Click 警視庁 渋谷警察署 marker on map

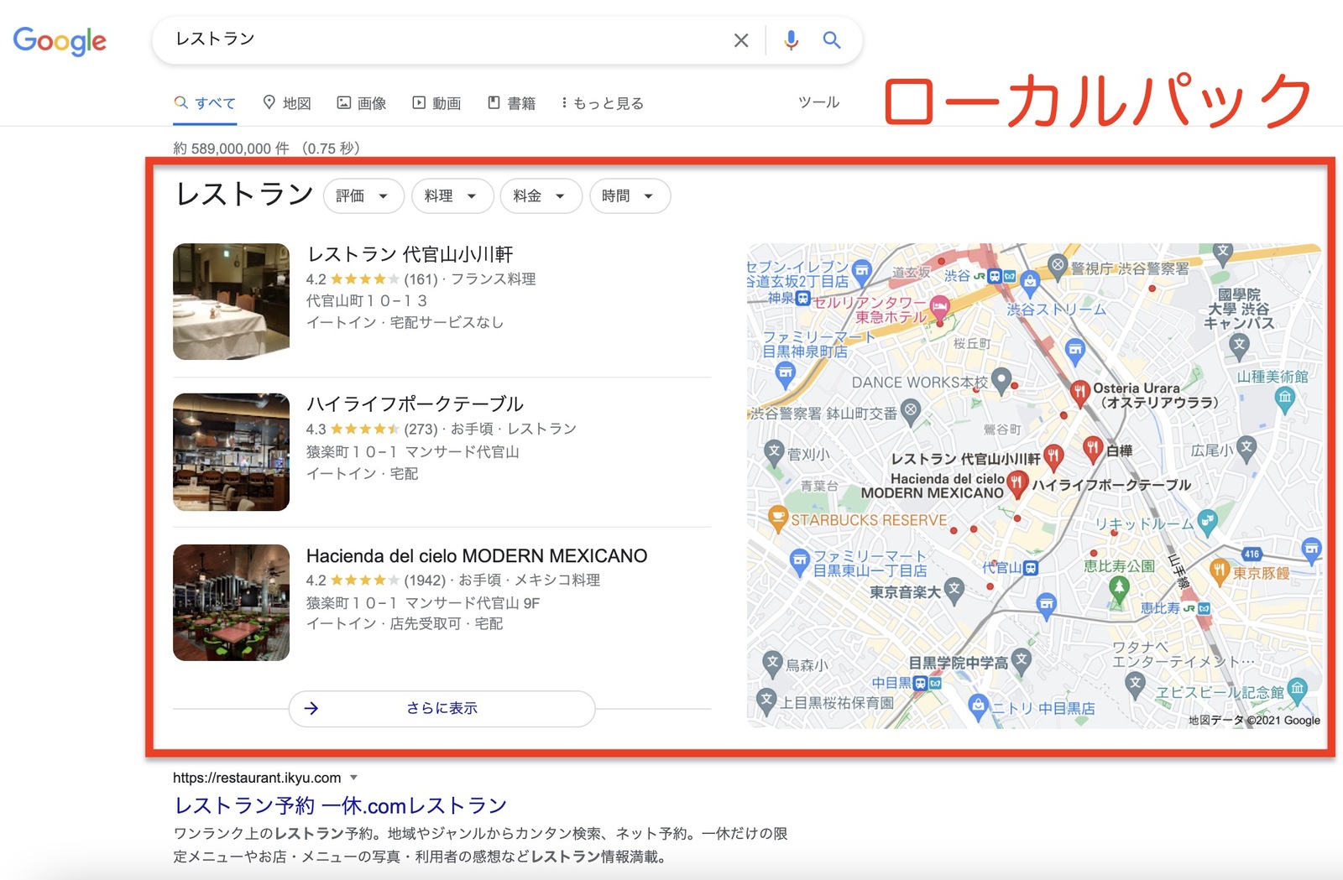1058,266
